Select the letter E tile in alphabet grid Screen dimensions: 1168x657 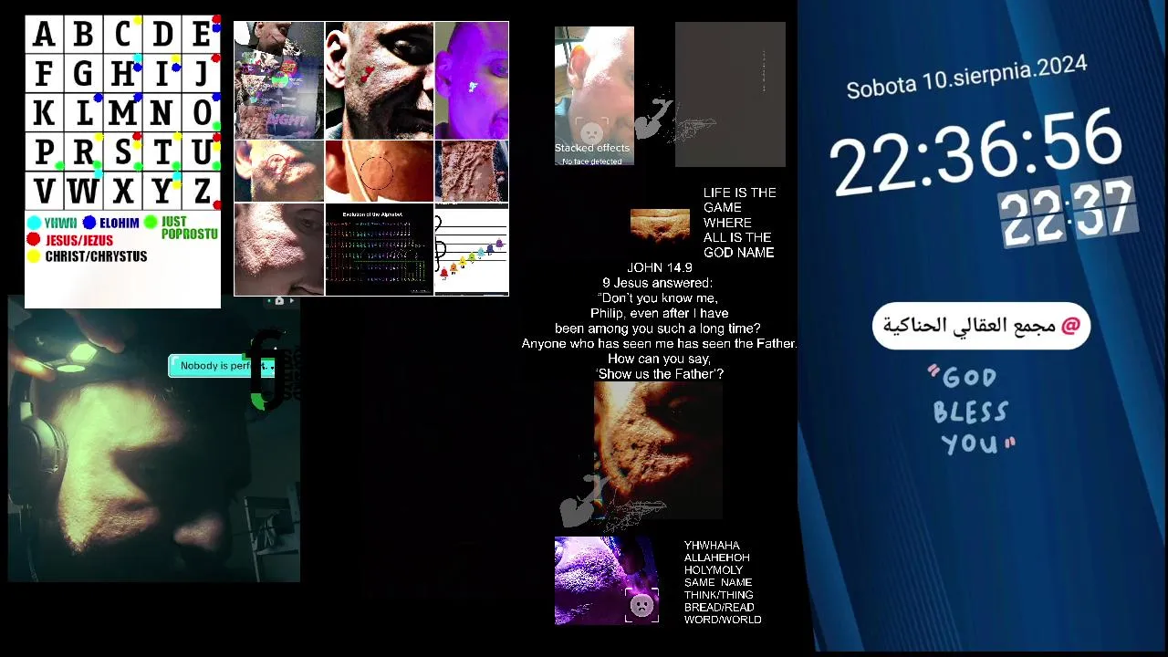pyautogui.click(x=202, y=35)
